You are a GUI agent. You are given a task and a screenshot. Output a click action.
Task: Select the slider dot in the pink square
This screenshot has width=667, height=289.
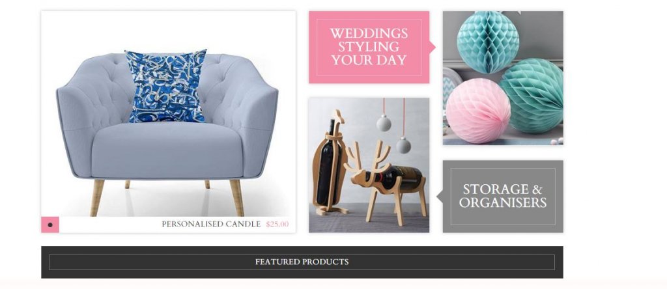(50, 225)
